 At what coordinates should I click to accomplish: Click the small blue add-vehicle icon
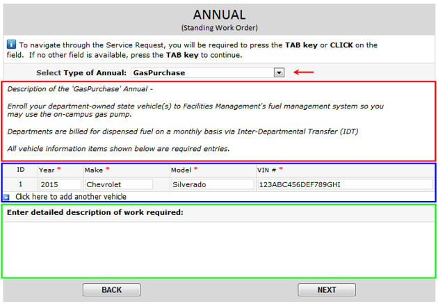(8, 197)
